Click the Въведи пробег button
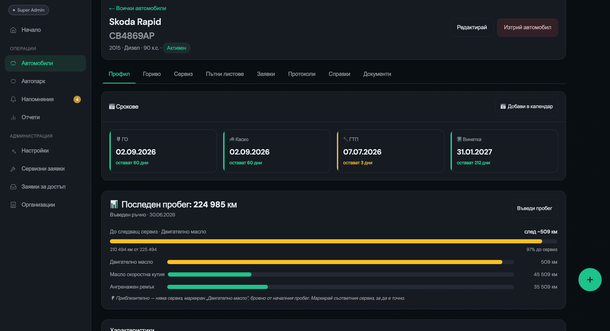Image resolution: width=610 pixels, height=331 pixels. [x=535, y=208]
